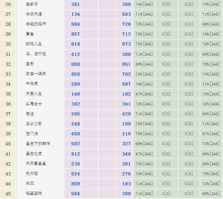Screen dimensions: 223x199
Task: Click the blue number 412 in row 31
Action: [76, 54]
